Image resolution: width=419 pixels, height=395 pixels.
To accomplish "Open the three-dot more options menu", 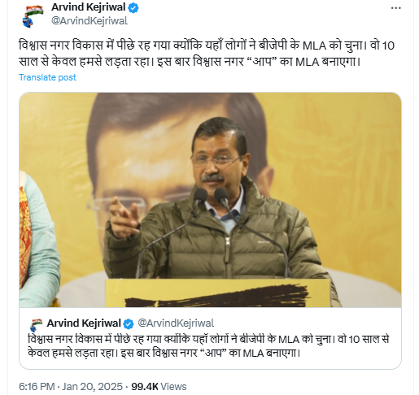I will click(395, 8).
